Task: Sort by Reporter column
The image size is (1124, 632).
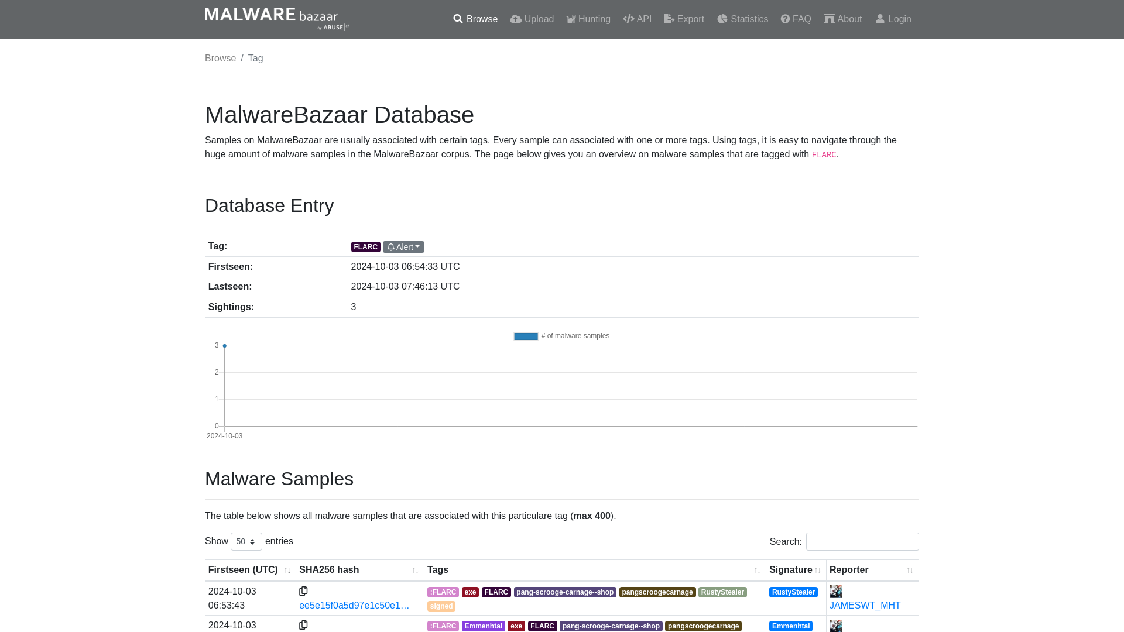Action: pos(872,570)
